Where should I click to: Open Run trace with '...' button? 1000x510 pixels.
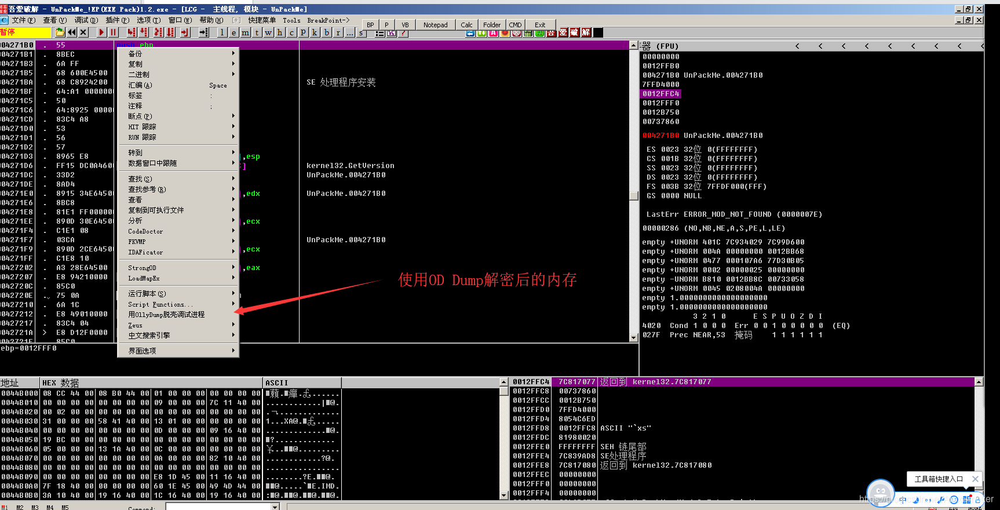(x=350, y=32)
